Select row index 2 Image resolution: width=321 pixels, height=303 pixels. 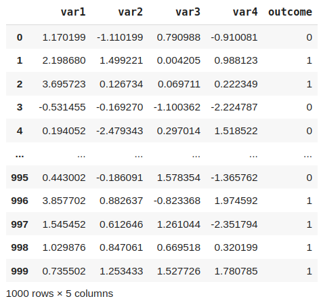(x=20, y=84)
